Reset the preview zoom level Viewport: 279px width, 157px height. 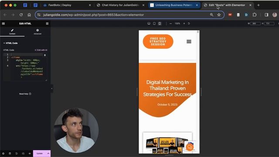(189, 24)
